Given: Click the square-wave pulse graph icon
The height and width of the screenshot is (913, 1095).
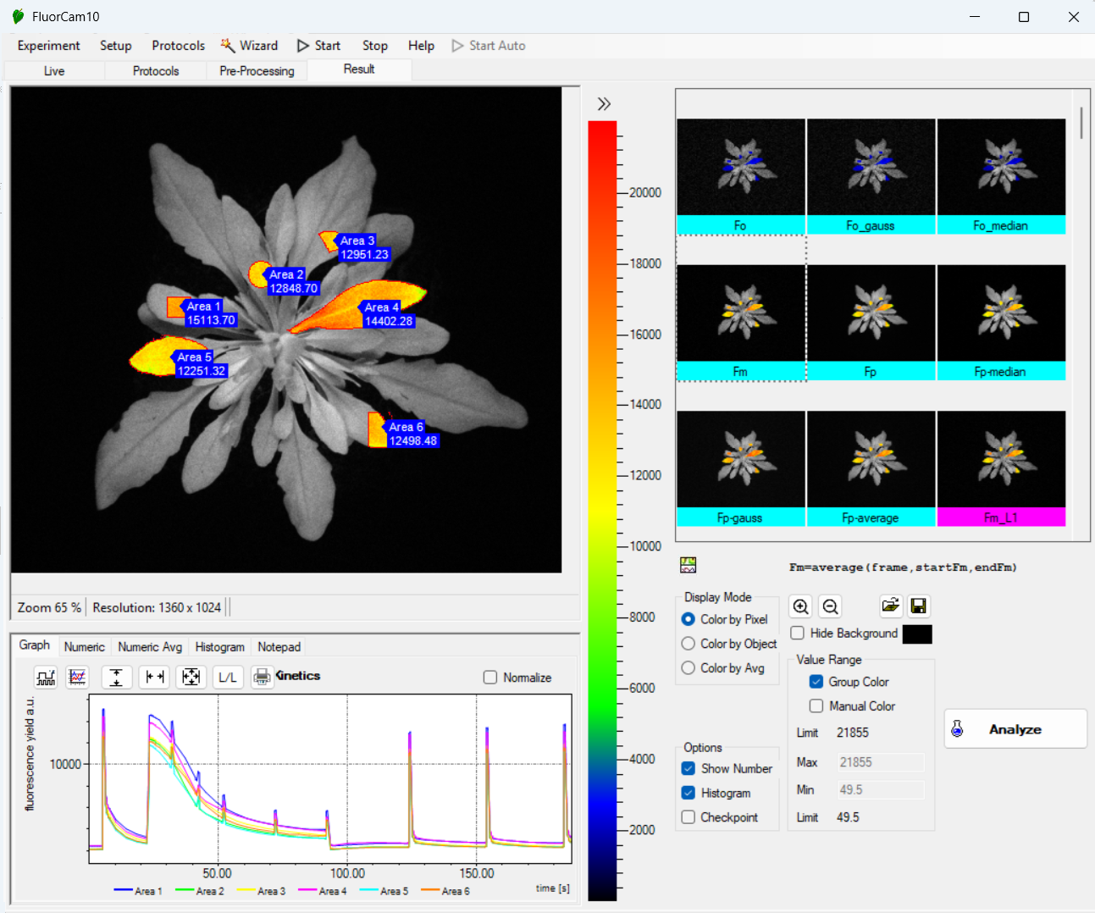Looking at the screenshot, I should click(x=46, y=678).
